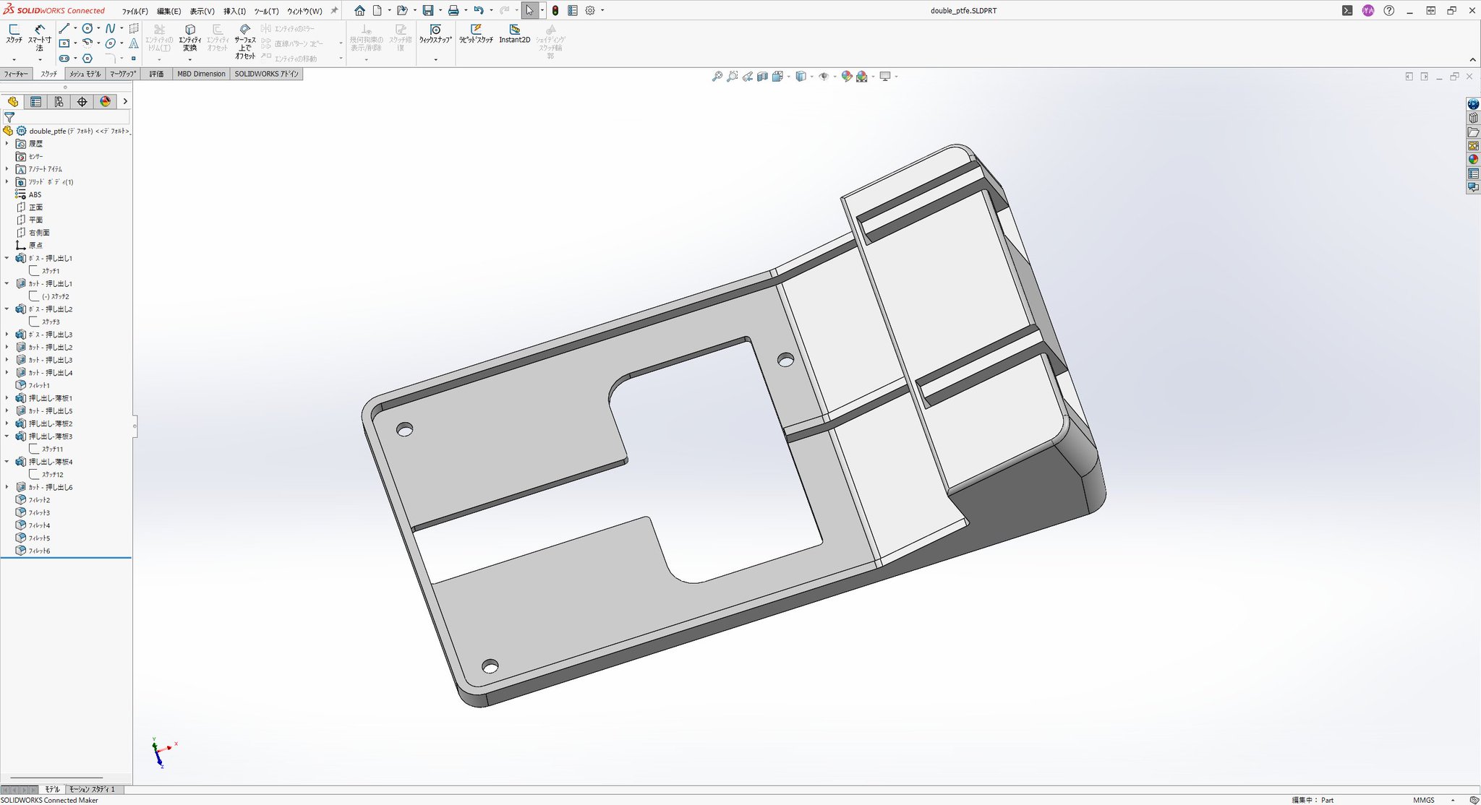1481x805 pixels.
Task: Switch to the フィーチャー tab
Action: click(x=16, y=74)
